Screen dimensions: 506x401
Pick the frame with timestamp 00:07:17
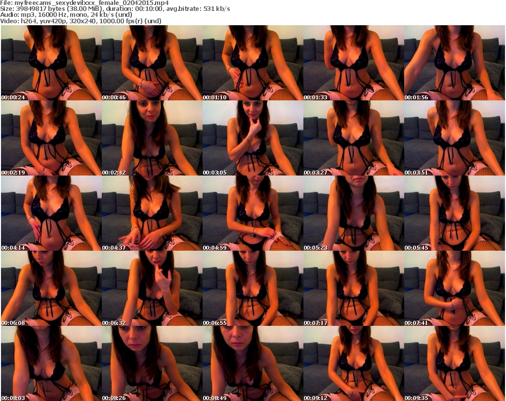point(354,289)
